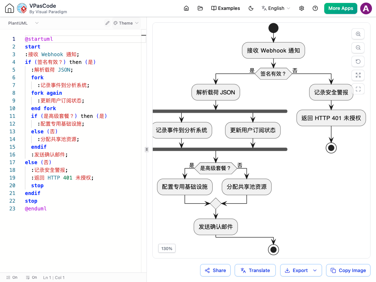376x282 pixels.
Task: Click the By Visual Paradigm subtitle
Action: [48, 12]
